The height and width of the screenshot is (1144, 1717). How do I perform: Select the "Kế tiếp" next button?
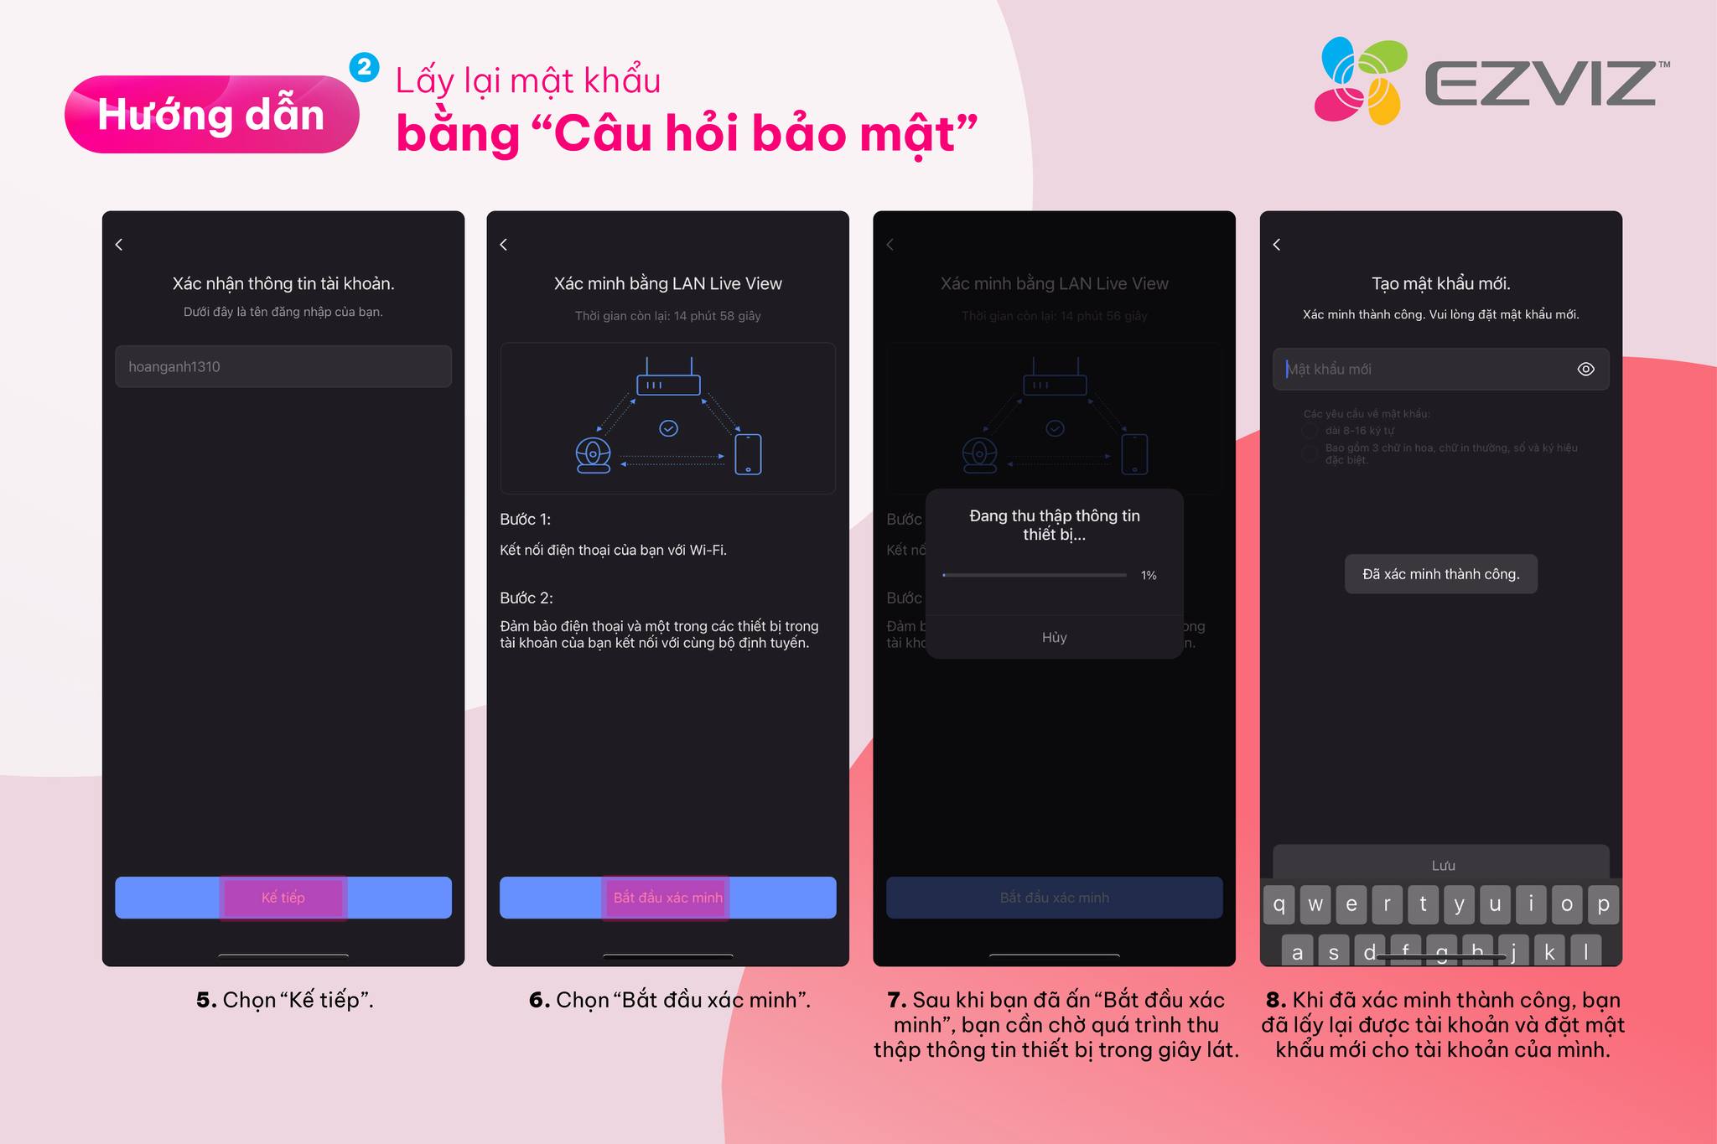point(278,898)
